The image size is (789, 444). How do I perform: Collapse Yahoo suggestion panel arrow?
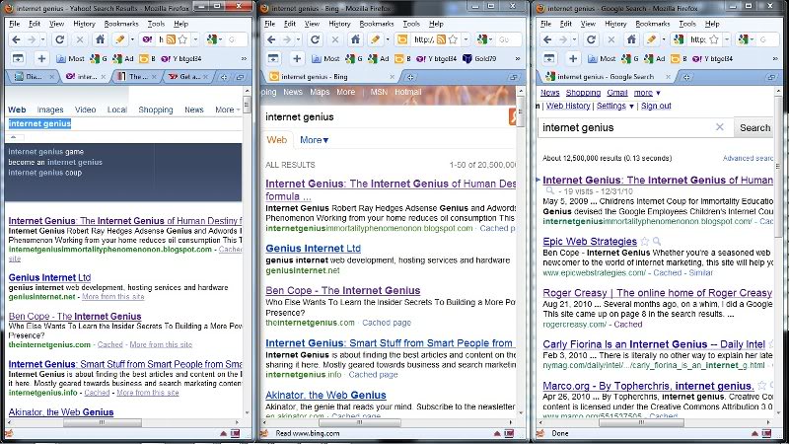pos(14,137)
